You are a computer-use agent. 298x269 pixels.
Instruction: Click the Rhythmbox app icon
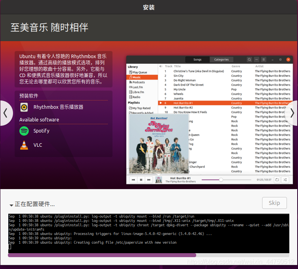[24, 107]
